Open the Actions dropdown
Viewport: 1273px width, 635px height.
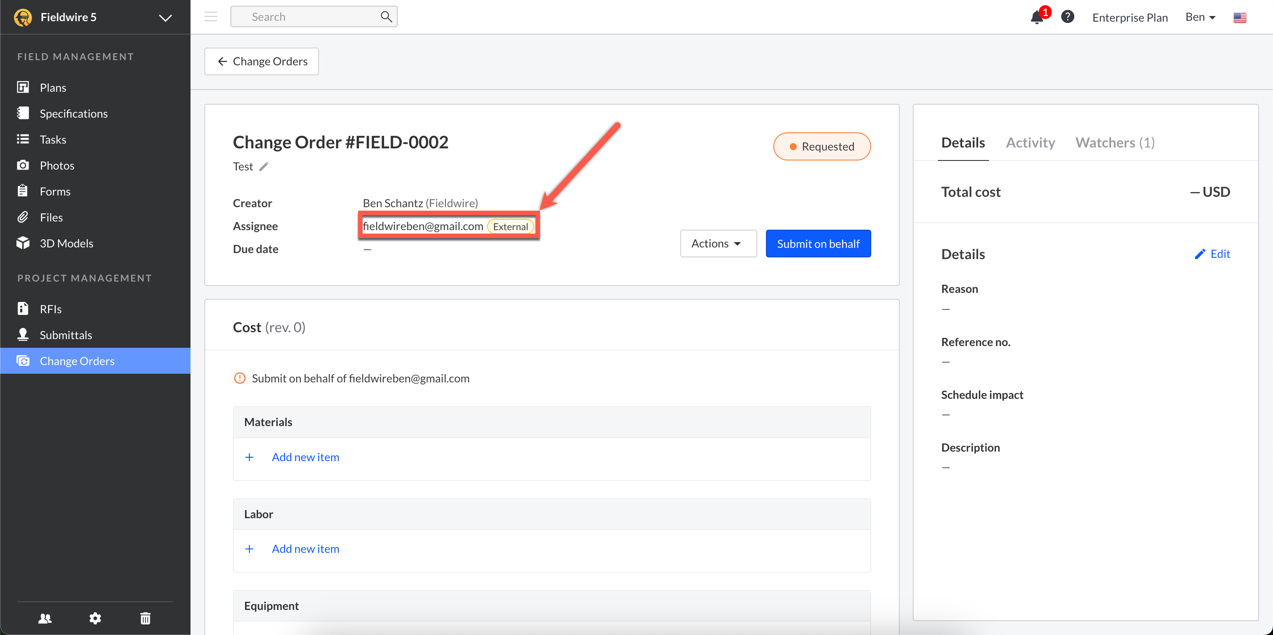tap(717, 244)
